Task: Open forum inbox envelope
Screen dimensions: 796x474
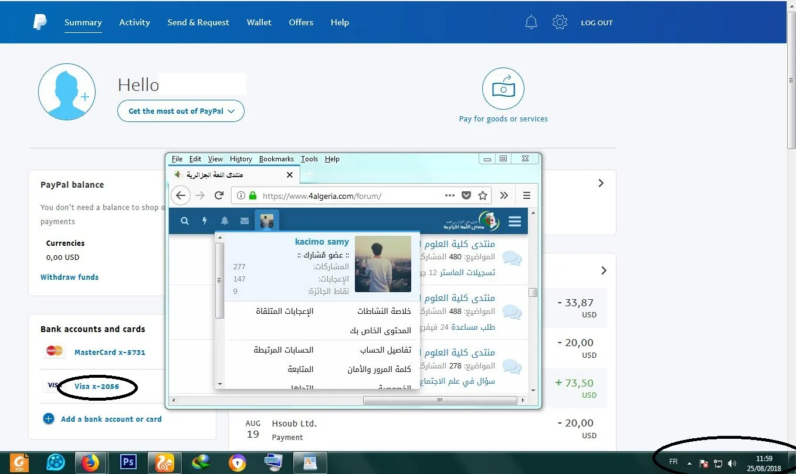Action: pos(245,221)
